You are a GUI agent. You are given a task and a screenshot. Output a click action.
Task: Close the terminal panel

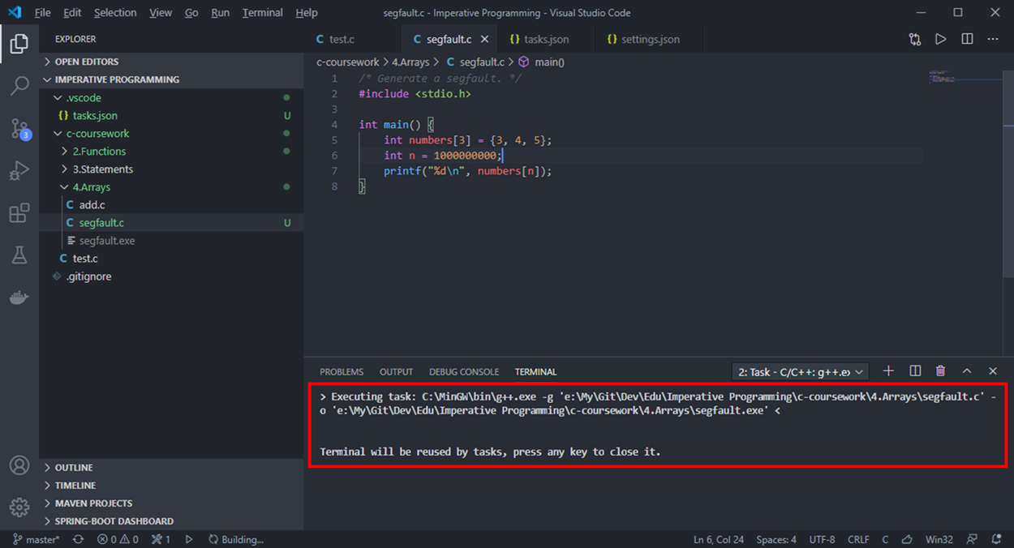[993, 370]
